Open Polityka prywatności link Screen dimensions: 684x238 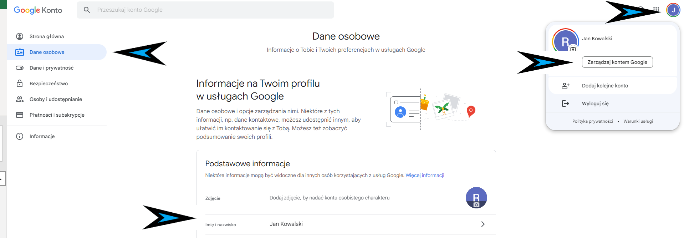(x=593, y=121)
